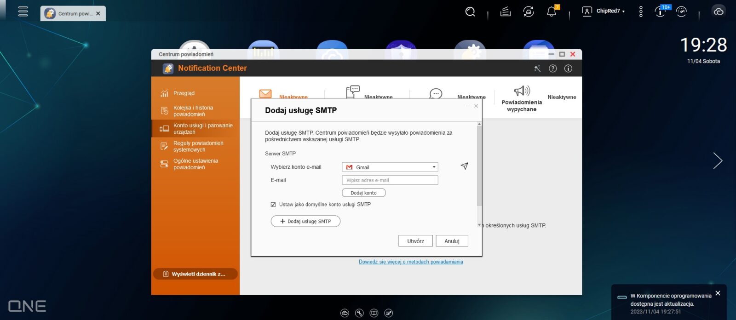Open the main hamburger menu
The height and width of the screenshot is (320, 736).
[x=23, y=11]
